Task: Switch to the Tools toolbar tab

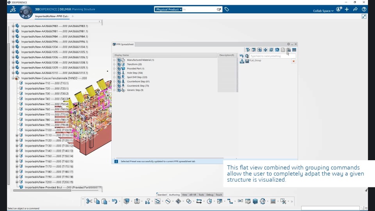Action: point(201,195)
